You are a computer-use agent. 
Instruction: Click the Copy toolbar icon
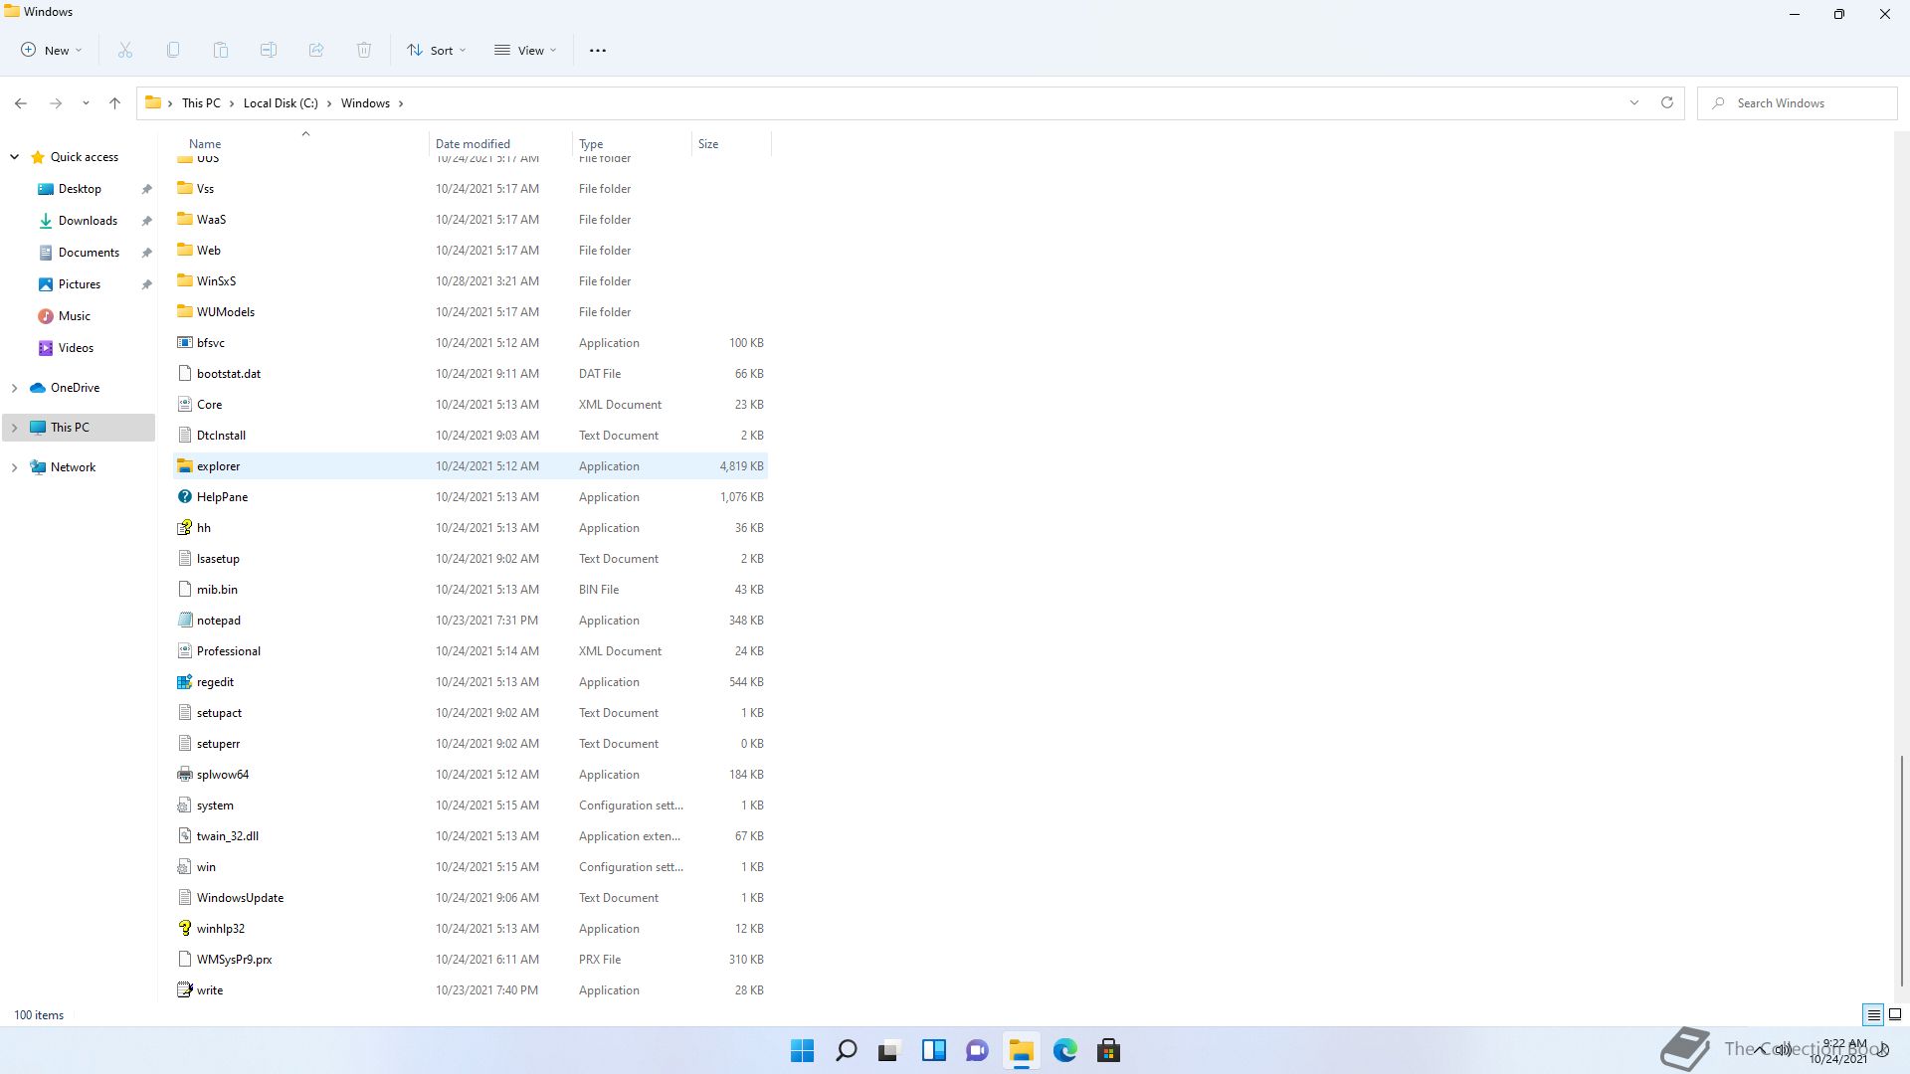tap(173, 50)
